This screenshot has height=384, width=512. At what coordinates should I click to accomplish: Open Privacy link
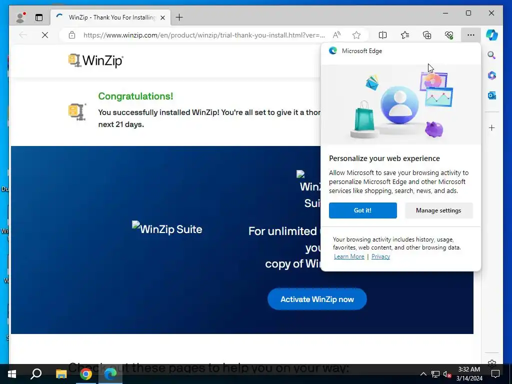tap(380, 256)
